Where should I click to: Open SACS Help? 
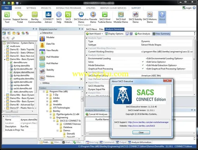tap(59, 17)
